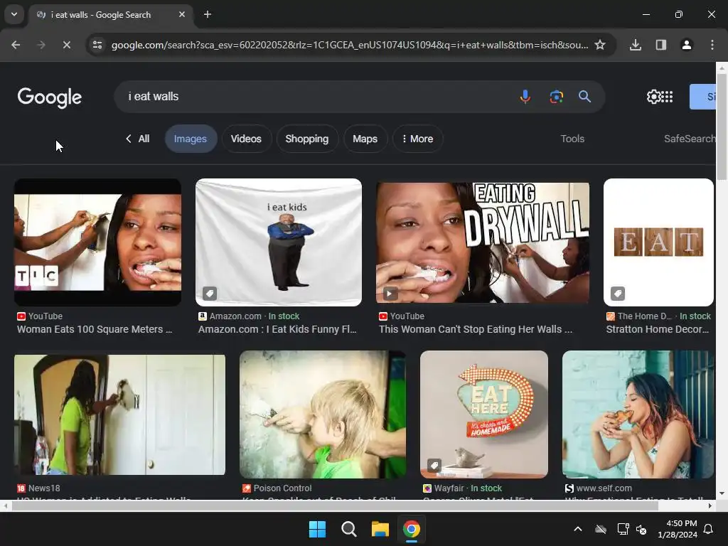Click the 'i eat walls' search field

pyautogui.click(x=316, y=97)
